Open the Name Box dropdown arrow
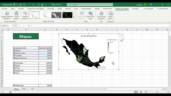171x96 pixels. (x=12, y=26)
